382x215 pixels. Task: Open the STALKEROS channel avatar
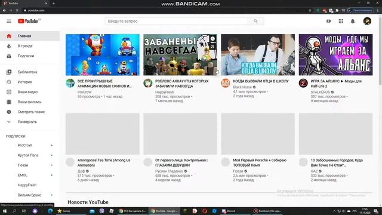303,83
